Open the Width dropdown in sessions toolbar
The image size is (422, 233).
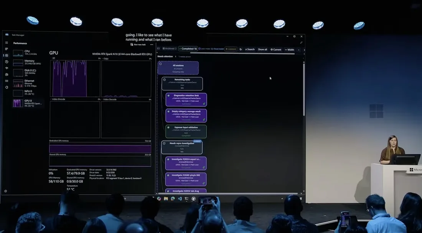(x=290, y=50)
